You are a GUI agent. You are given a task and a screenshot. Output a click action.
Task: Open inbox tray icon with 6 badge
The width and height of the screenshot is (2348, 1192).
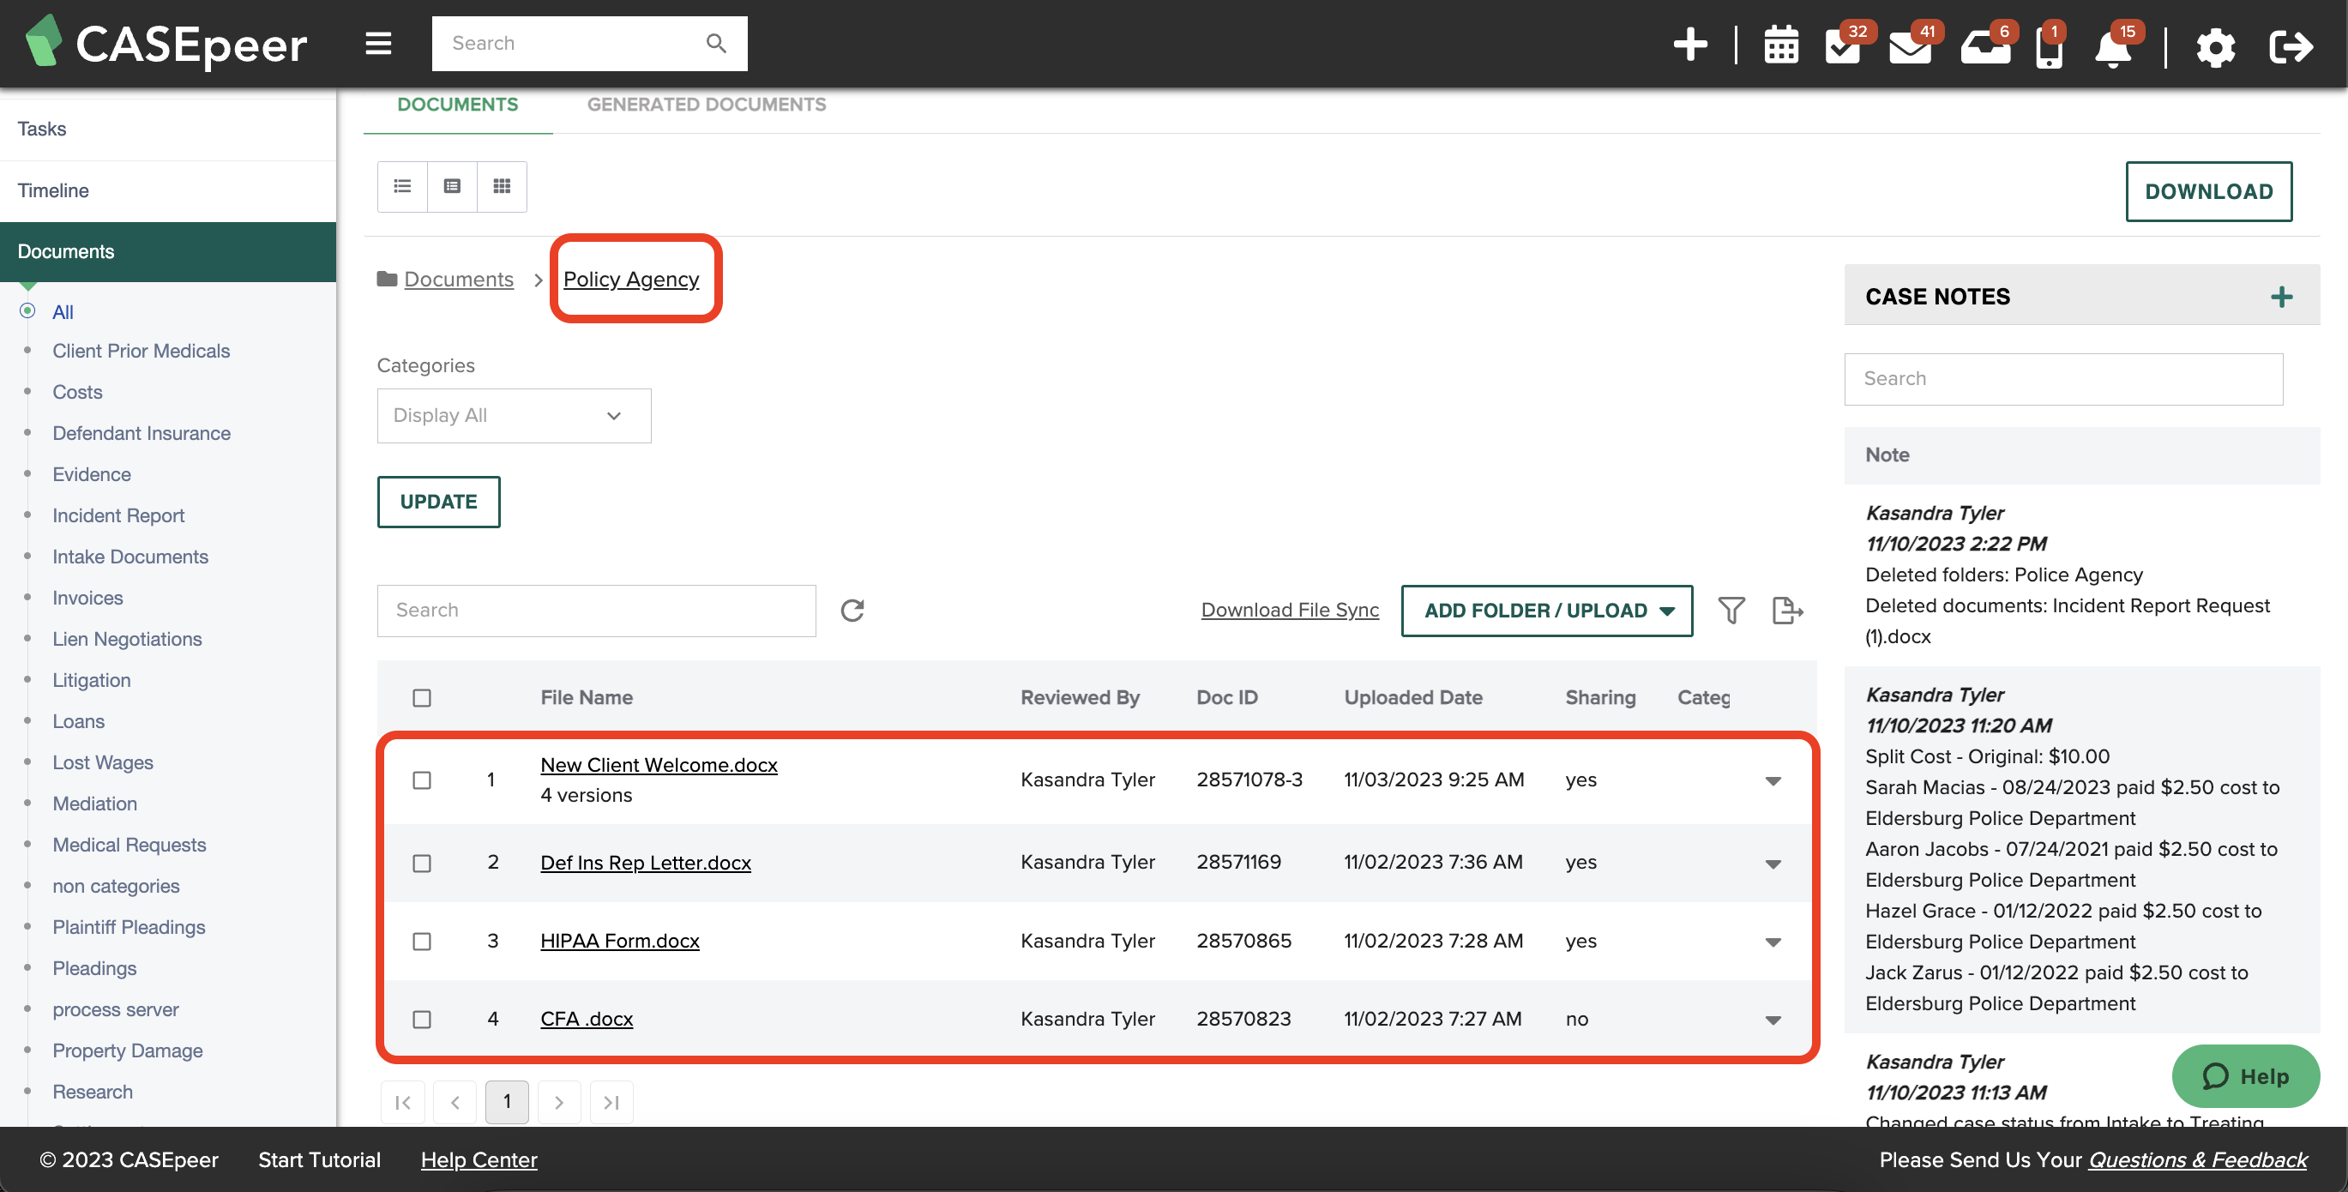[x=1985, y=47]
